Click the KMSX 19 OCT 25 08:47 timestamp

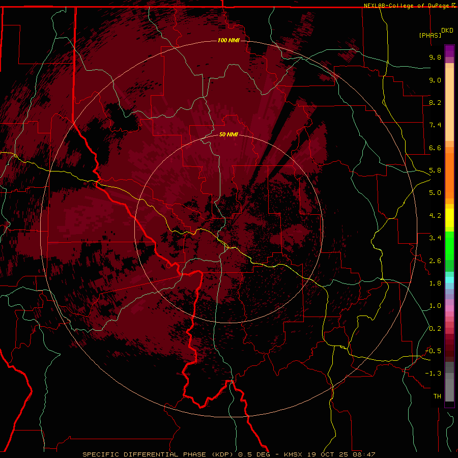[x=329, y=454]
